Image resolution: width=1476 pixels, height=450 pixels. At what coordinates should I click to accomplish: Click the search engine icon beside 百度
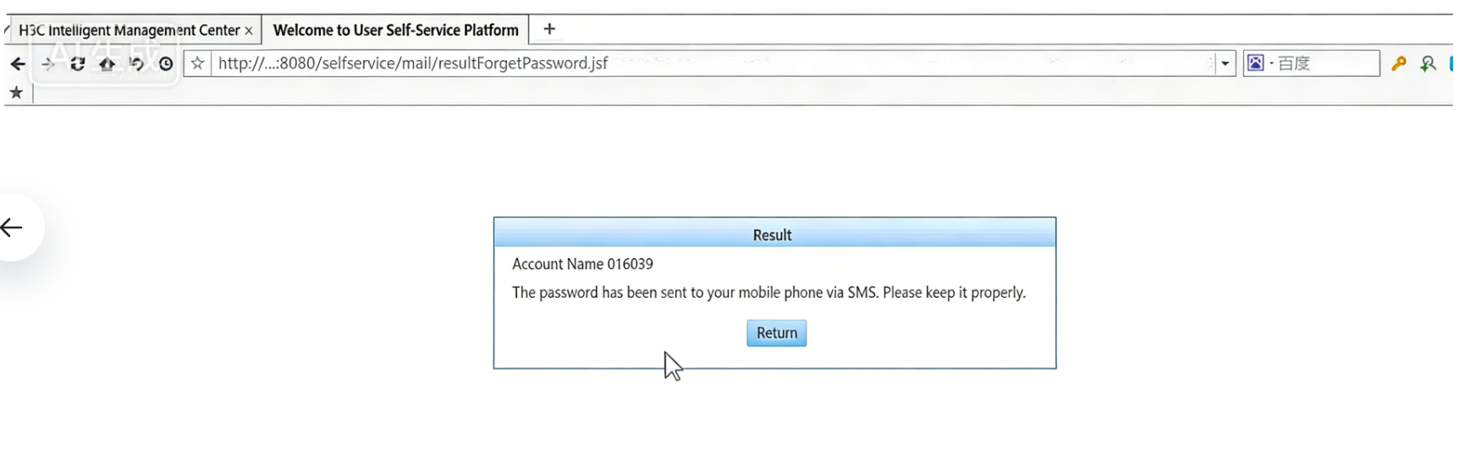tap(1256, 63)
